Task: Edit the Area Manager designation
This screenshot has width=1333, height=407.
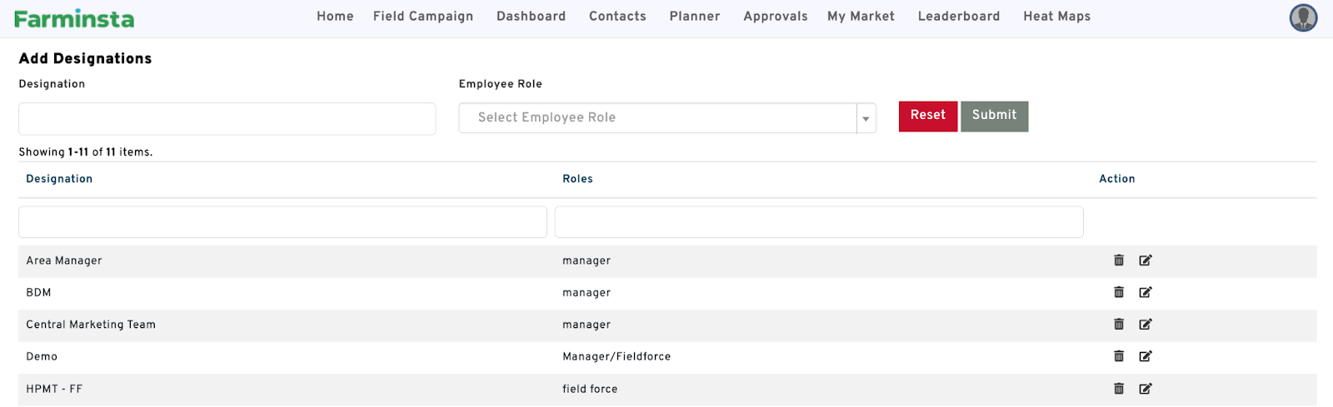Action: point(1146,261)
